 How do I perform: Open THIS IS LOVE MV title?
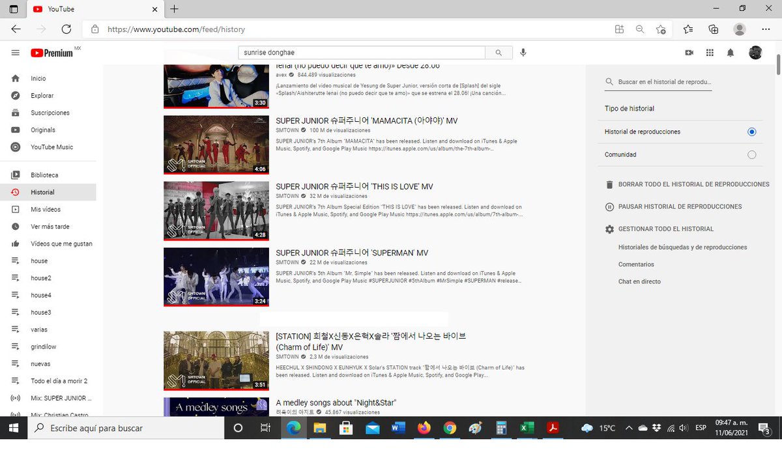coord(355,186)
